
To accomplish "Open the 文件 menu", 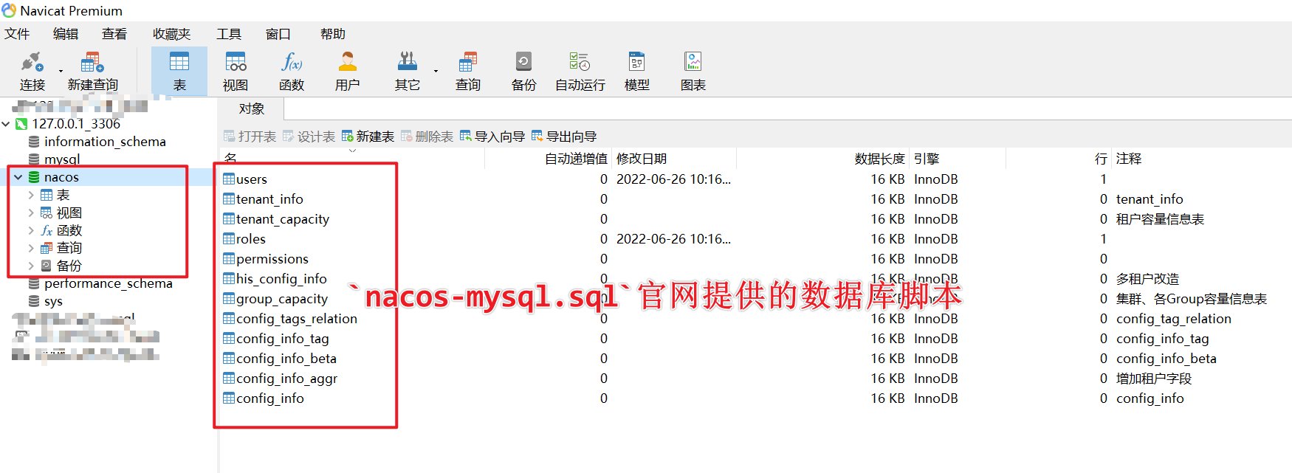I will (17, 34).
